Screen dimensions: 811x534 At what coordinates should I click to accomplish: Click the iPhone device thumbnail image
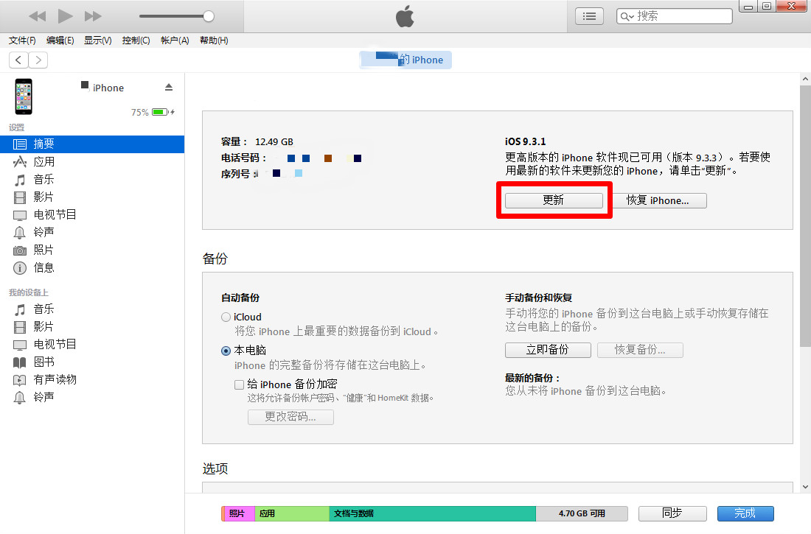[x=24, y=96]
